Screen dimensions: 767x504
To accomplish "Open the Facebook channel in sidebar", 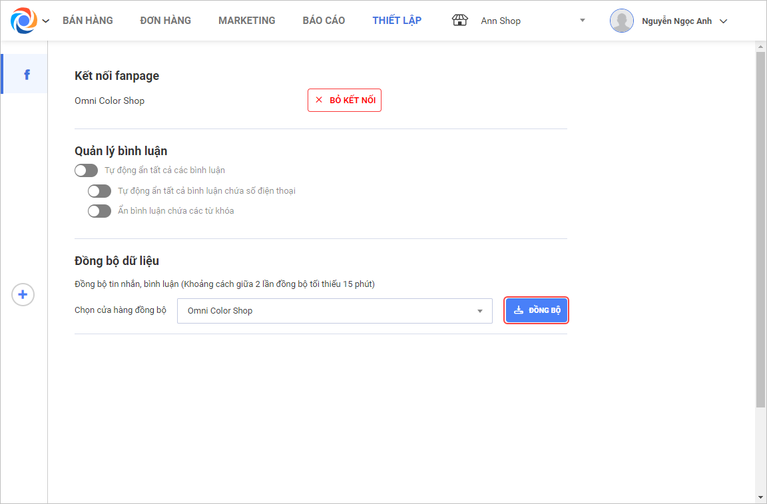I will [x=27, y=75].
